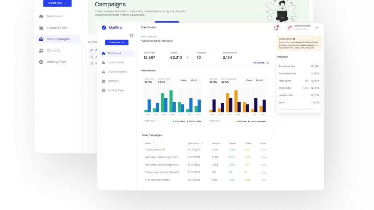Dismiss the Webinar Series banner
Image resolution: width=374 pixels, height=210 pixels.
(319, 38)
